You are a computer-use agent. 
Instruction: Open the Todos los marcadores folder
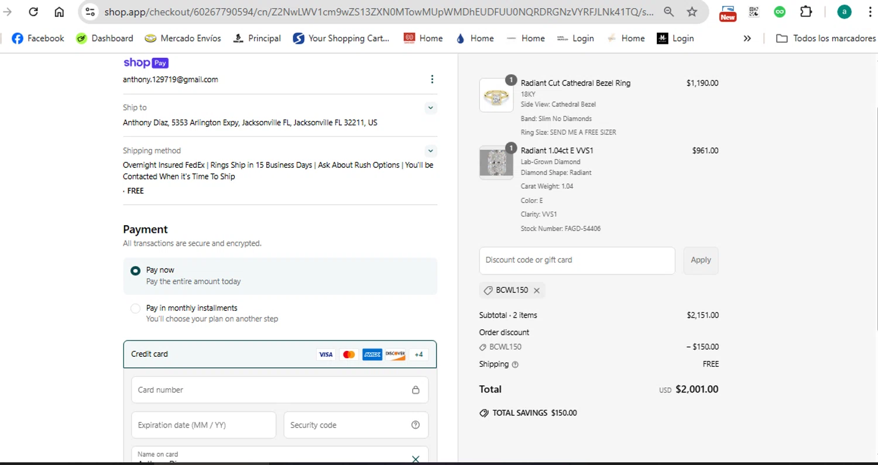[x=825, y=38]
